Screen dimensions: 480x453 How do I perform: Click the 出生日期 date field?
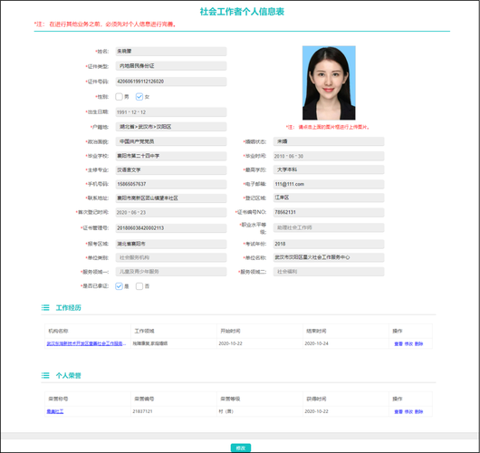pos(171,112)
